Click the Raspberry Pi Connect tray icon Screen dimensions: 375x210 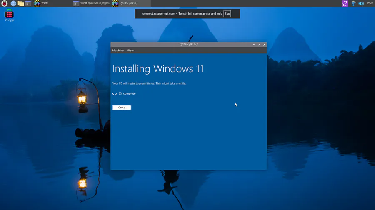[x=345, y=3]
